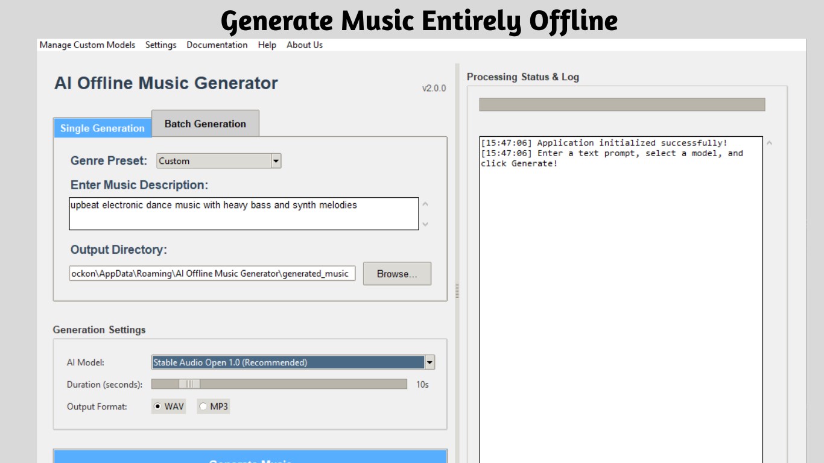
Task: Open the Genre Preset dropdown
Action: point(217,160)
